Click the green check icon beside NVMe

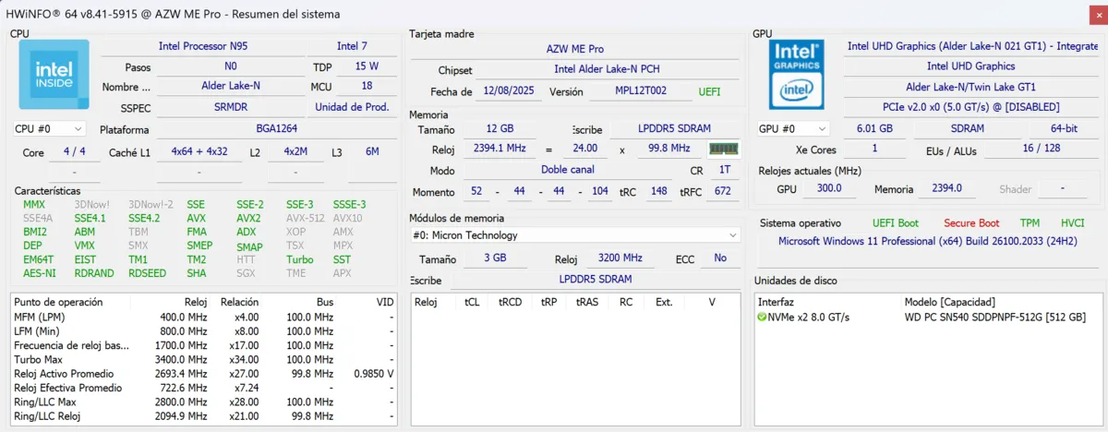762,317
